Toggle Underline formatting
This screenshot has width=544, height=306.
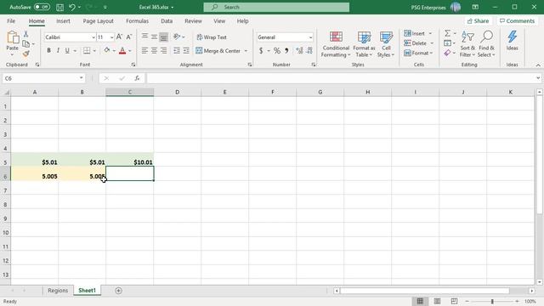coord(67,51)
